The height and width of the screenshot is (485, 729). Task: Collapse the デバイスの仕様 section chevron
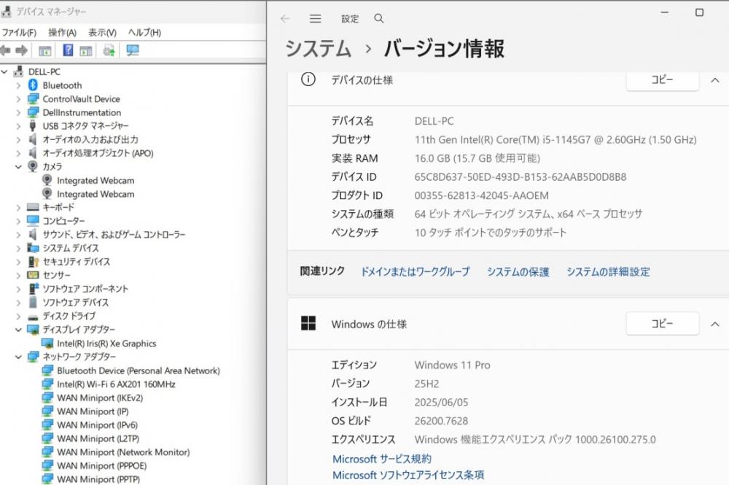(x=715, y=80)
